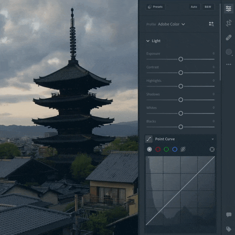Click the Blacks value field
Screen dimensions: 235x235
coord(213,121)
